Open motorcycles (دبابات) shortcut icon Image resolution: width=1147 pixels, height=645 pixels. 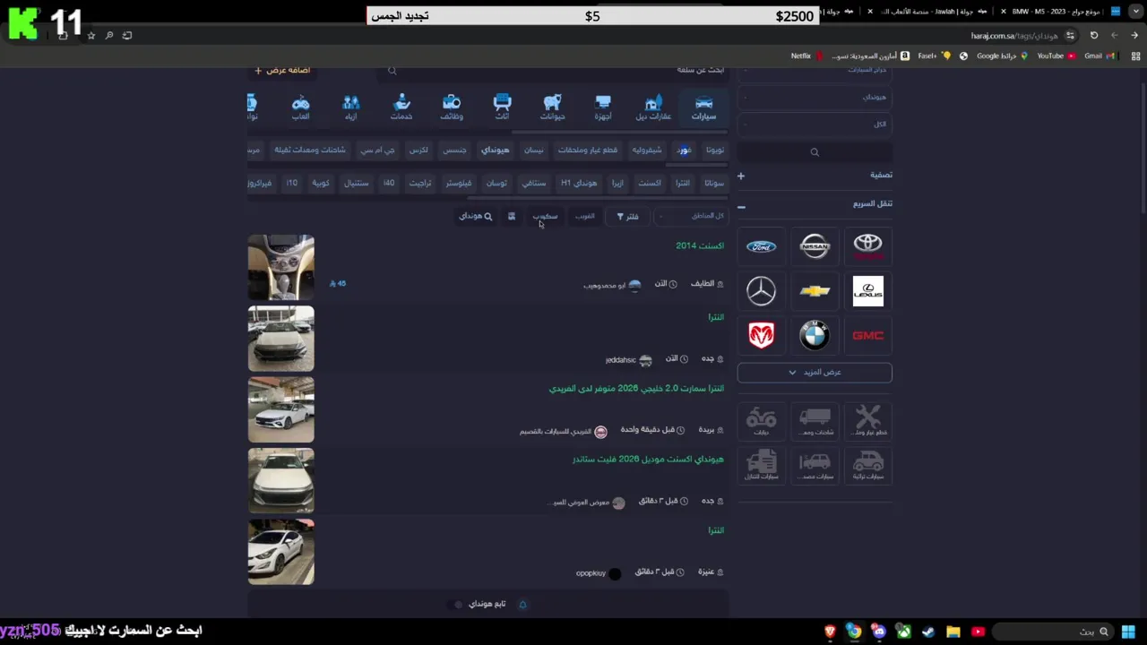click(x=762, y=420)
